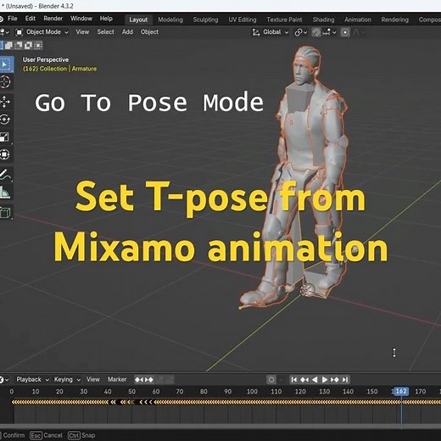The image size is (441, 441).
Task: Open viewport Object menu
Action: coord(149,32)
